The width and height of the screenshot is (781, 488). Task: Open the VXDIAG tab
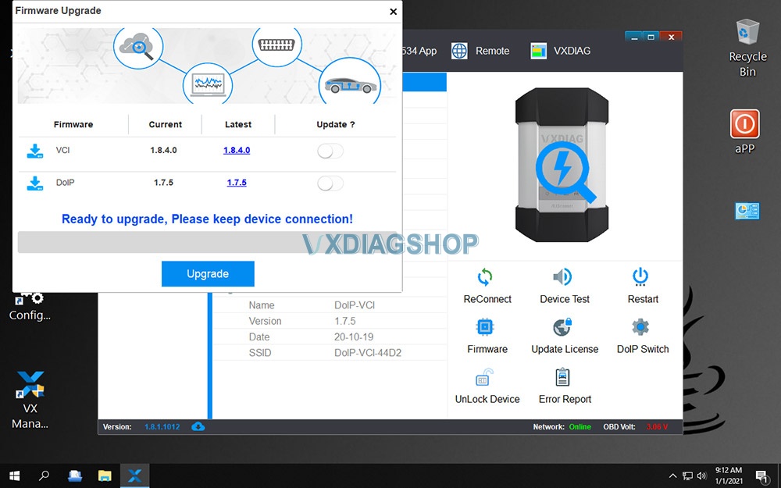point(560,51)
